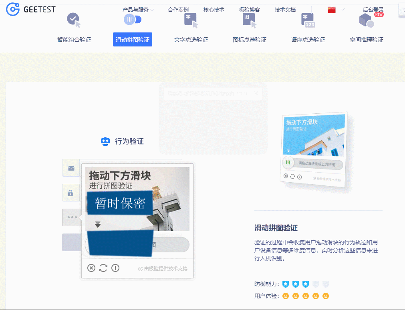Go to 技术文档 menu item
This screenshot has width=405, height=310.
click(x=285, y=10)
